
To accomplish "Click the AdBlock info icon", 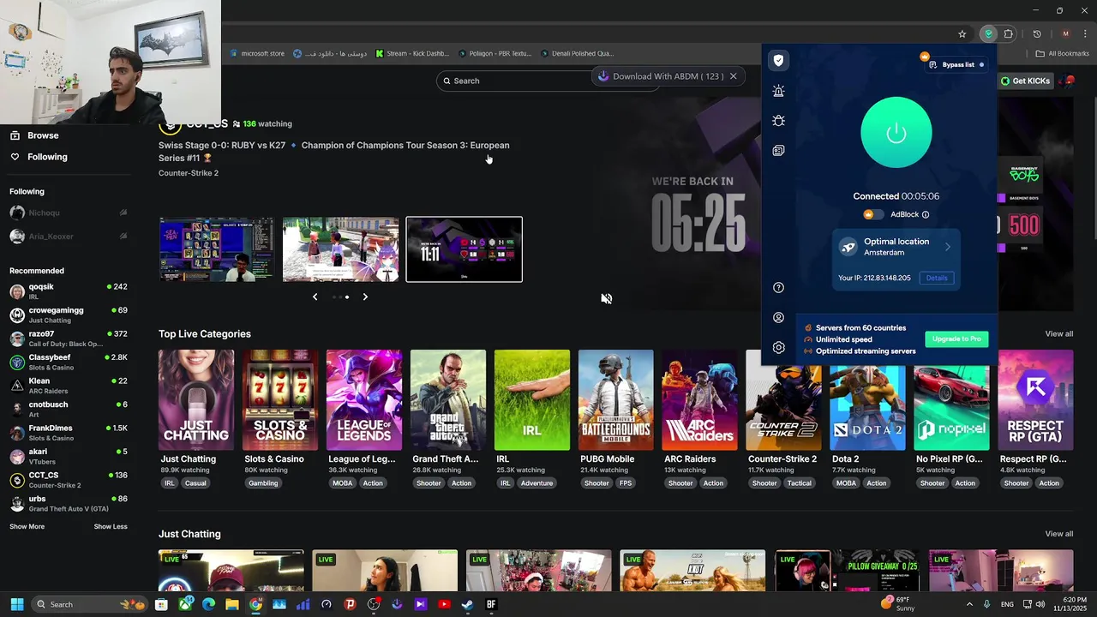I will tap(926, 215).
